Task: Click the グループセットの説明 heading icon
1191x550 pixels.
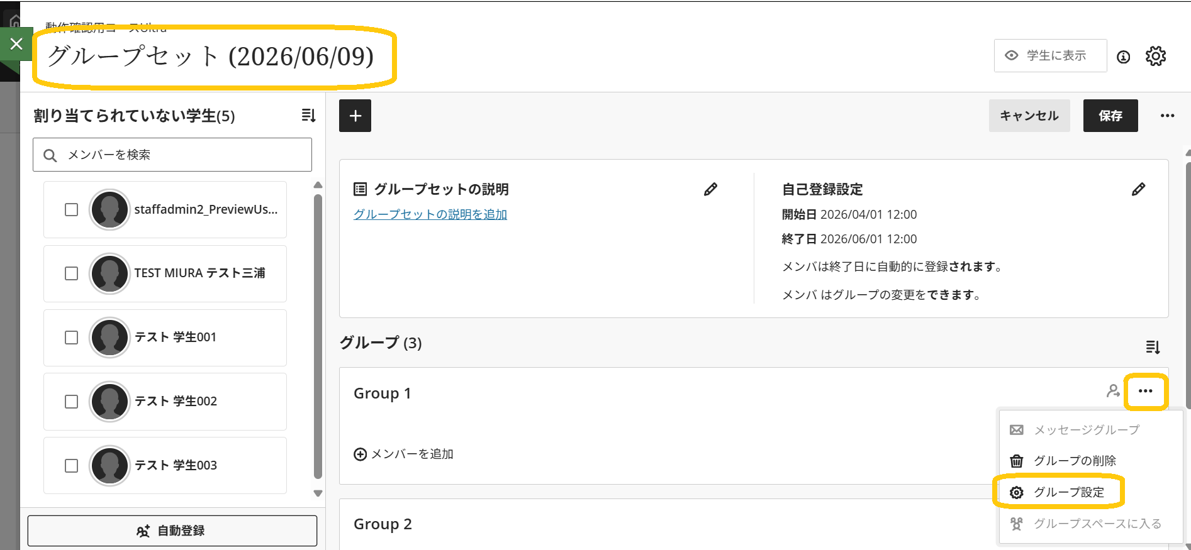Action: [x=360, y=189]
